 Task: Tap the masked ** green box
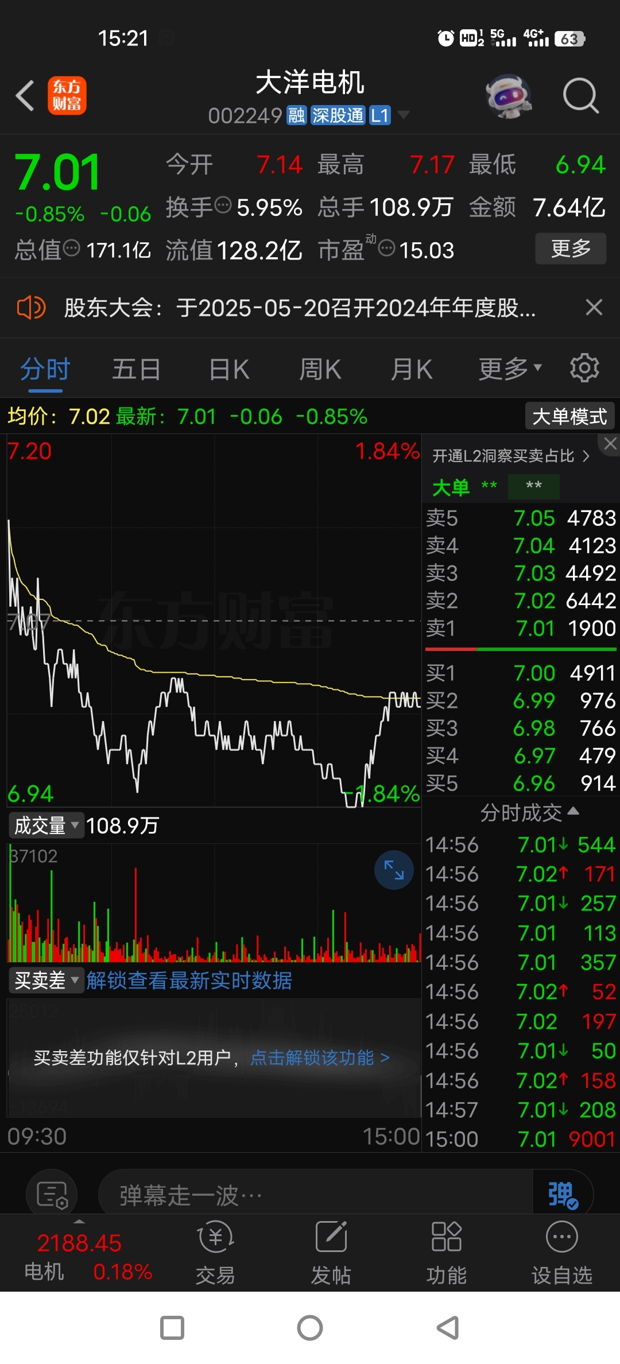(x=533, y=486)
